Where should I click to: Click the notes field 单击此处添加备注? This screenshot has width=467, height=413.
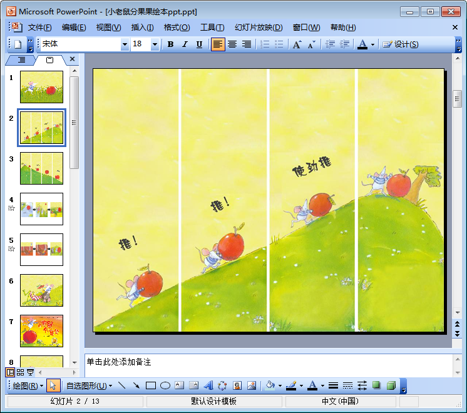pyautogui.click(x=269, y=365)
